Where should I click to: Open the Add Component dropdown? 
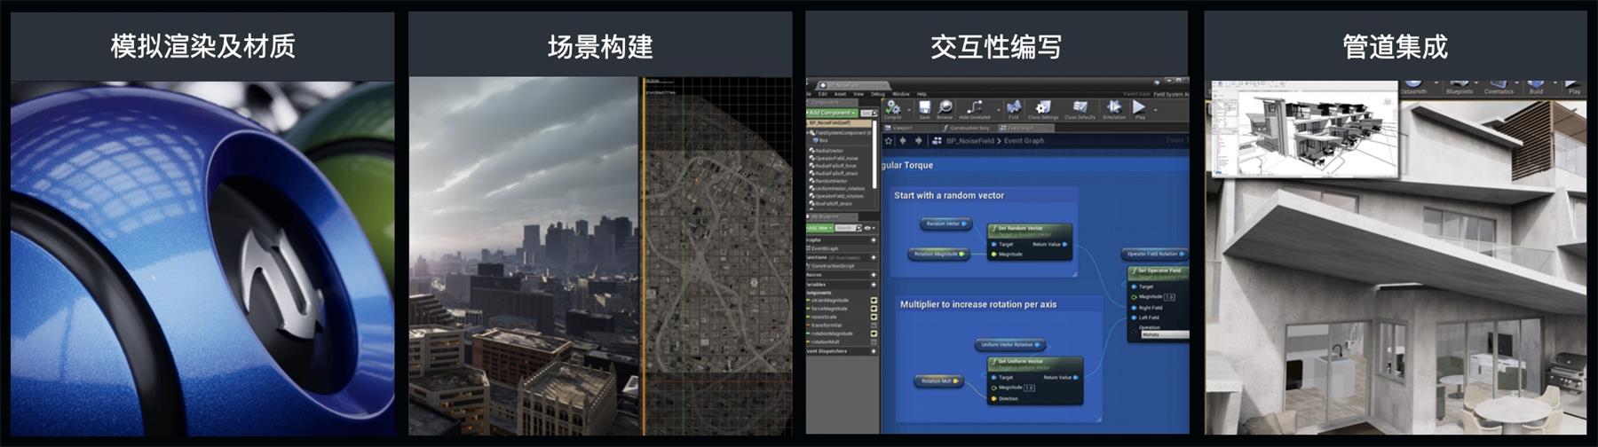[832, 113]
